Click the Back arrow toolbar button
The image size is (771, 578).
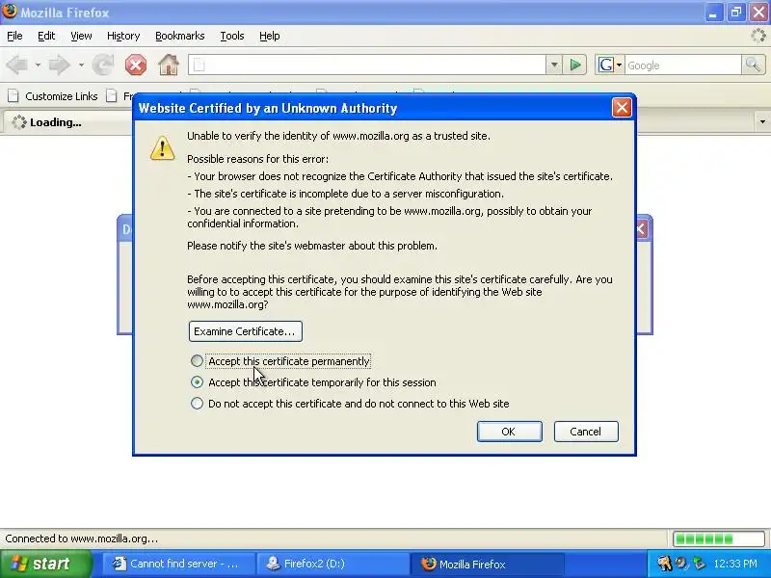16,65
